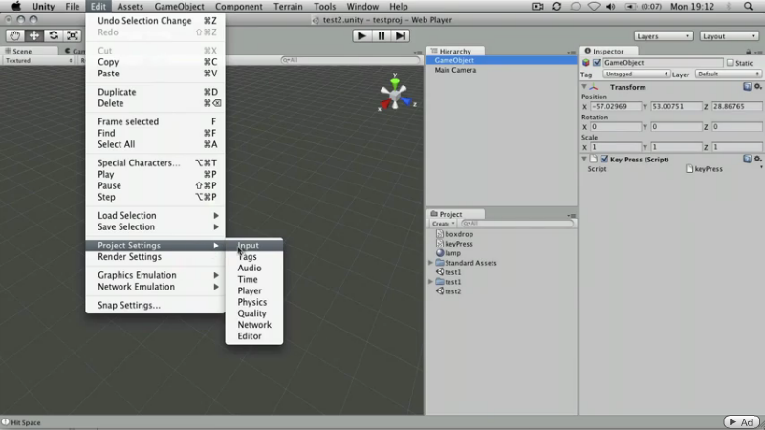Open the Terrain menu
Image resolution: width=765 pixels, height=430 pixels.
(288, 7)
